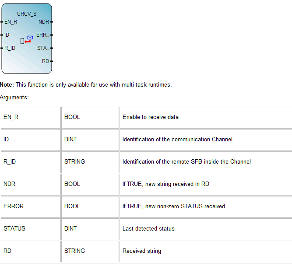Click the NDR output pin label
Screen dimensions: 292x266
(44, 22)
